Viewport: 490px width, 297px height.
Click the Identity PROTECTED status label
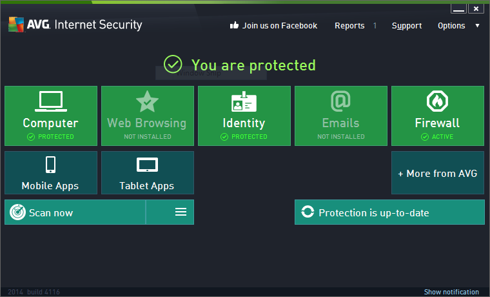pos(250,137)
